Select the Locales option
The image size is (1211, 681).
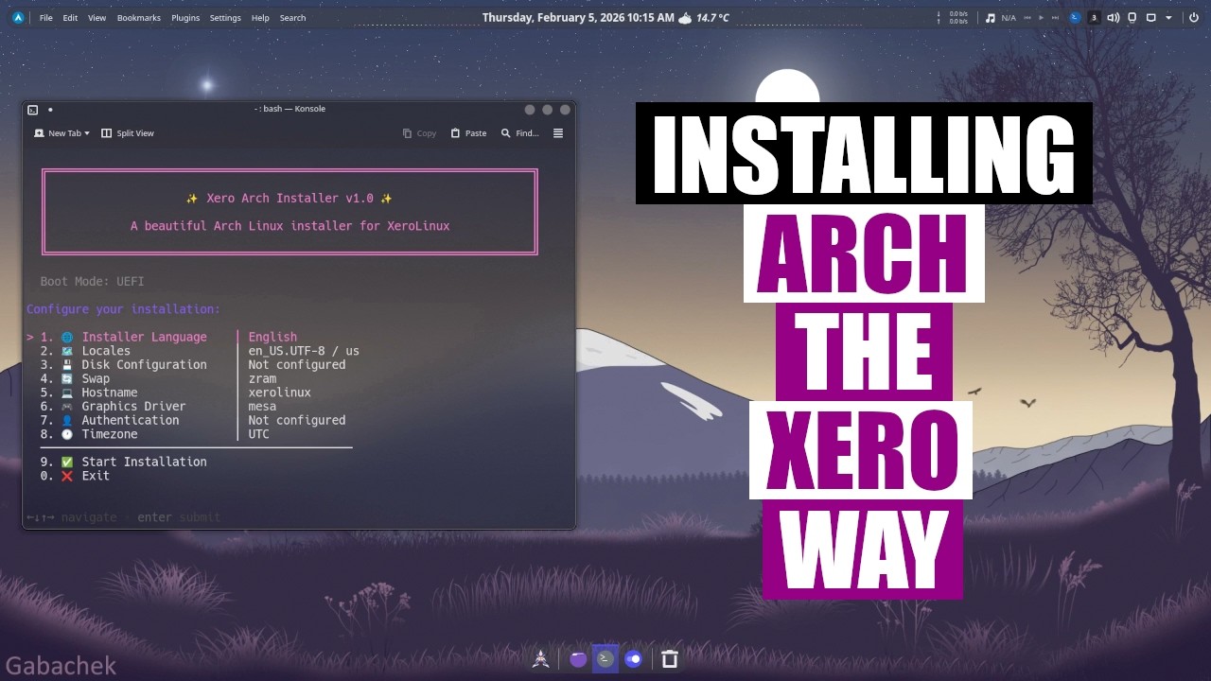[86, 351]
